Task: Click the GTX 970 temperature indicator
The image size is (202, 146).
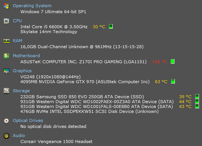Action: click(173, 81)
